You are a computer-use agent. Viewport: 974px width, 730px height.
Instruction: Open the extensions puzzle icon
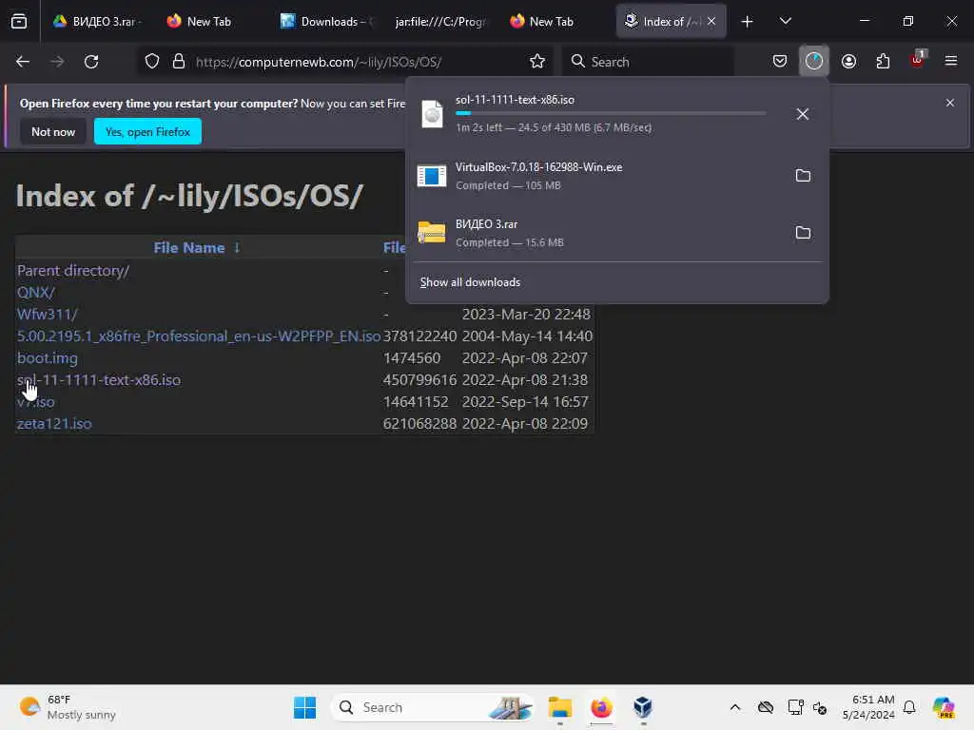[883, 62]
